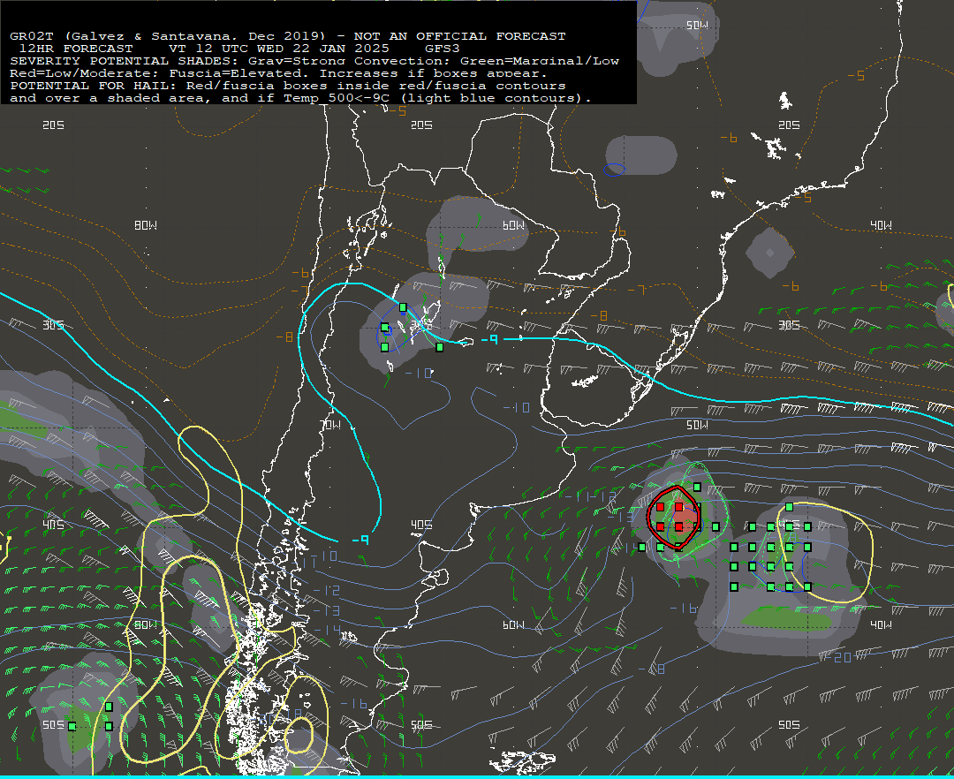Image resolution: width=954 pixels, height=779 pixels.
Task: Click the "-20" isotherm contour label
Action: coord(838,657)
